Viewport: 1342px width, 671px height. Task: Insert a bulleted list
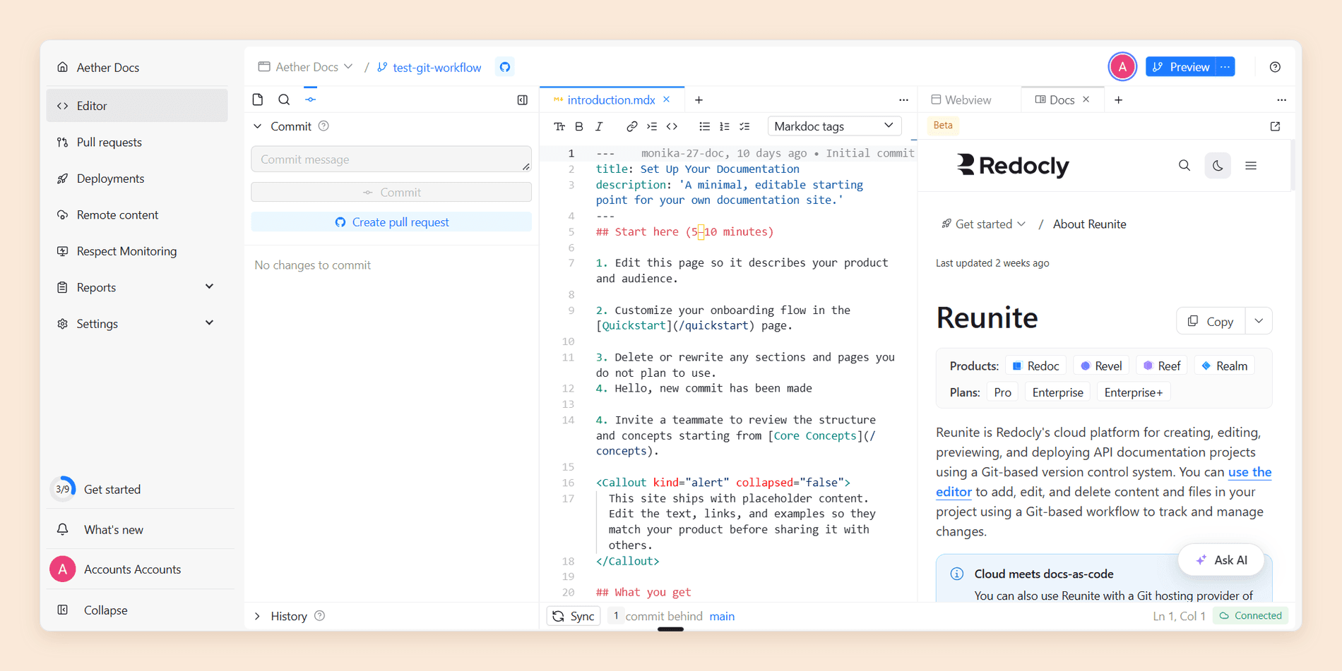coord(704,126)
